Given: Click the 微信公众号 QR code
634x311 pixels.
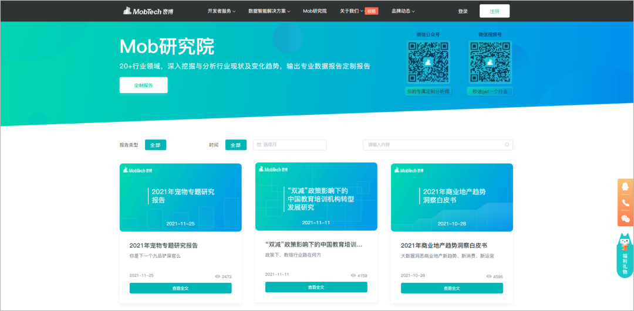Looking at the screenshot, I should pyautogui.click(x=428, y=62).
